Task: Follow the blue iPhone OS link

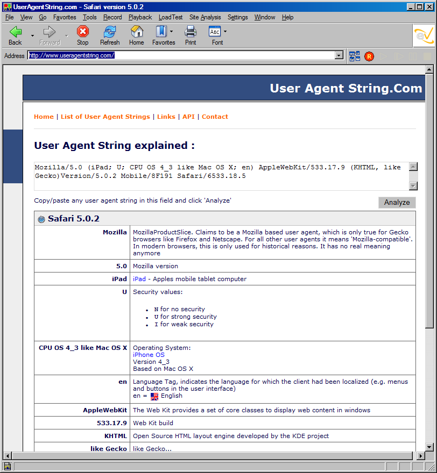Action: (149, 355)
